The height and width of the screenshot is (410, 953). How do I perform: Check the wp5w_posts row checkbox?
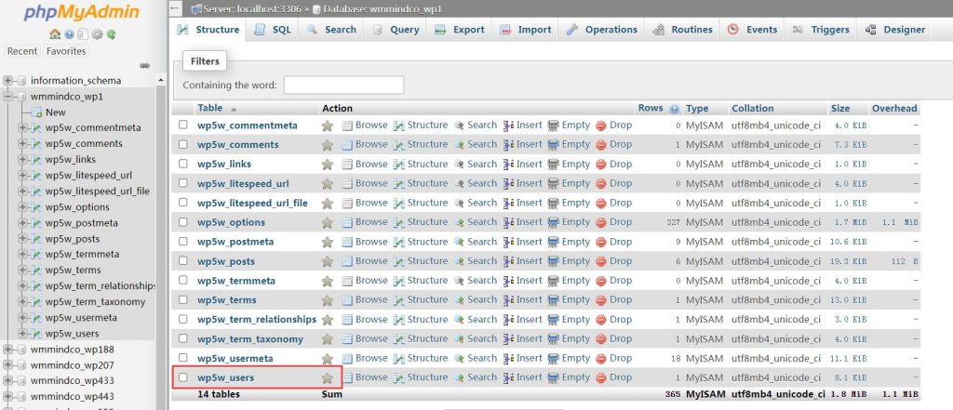[x=183, y=260]
